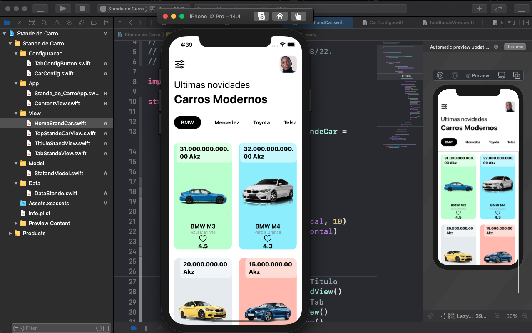Open the breakpoint navigator

(94, 22)
